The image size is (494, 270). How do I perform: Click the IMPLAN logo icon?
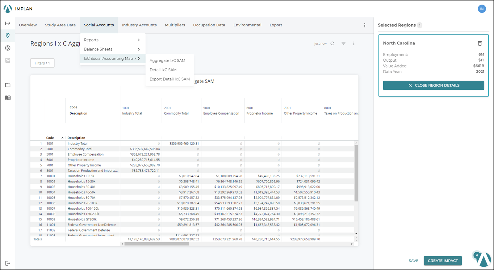[8, 9]
